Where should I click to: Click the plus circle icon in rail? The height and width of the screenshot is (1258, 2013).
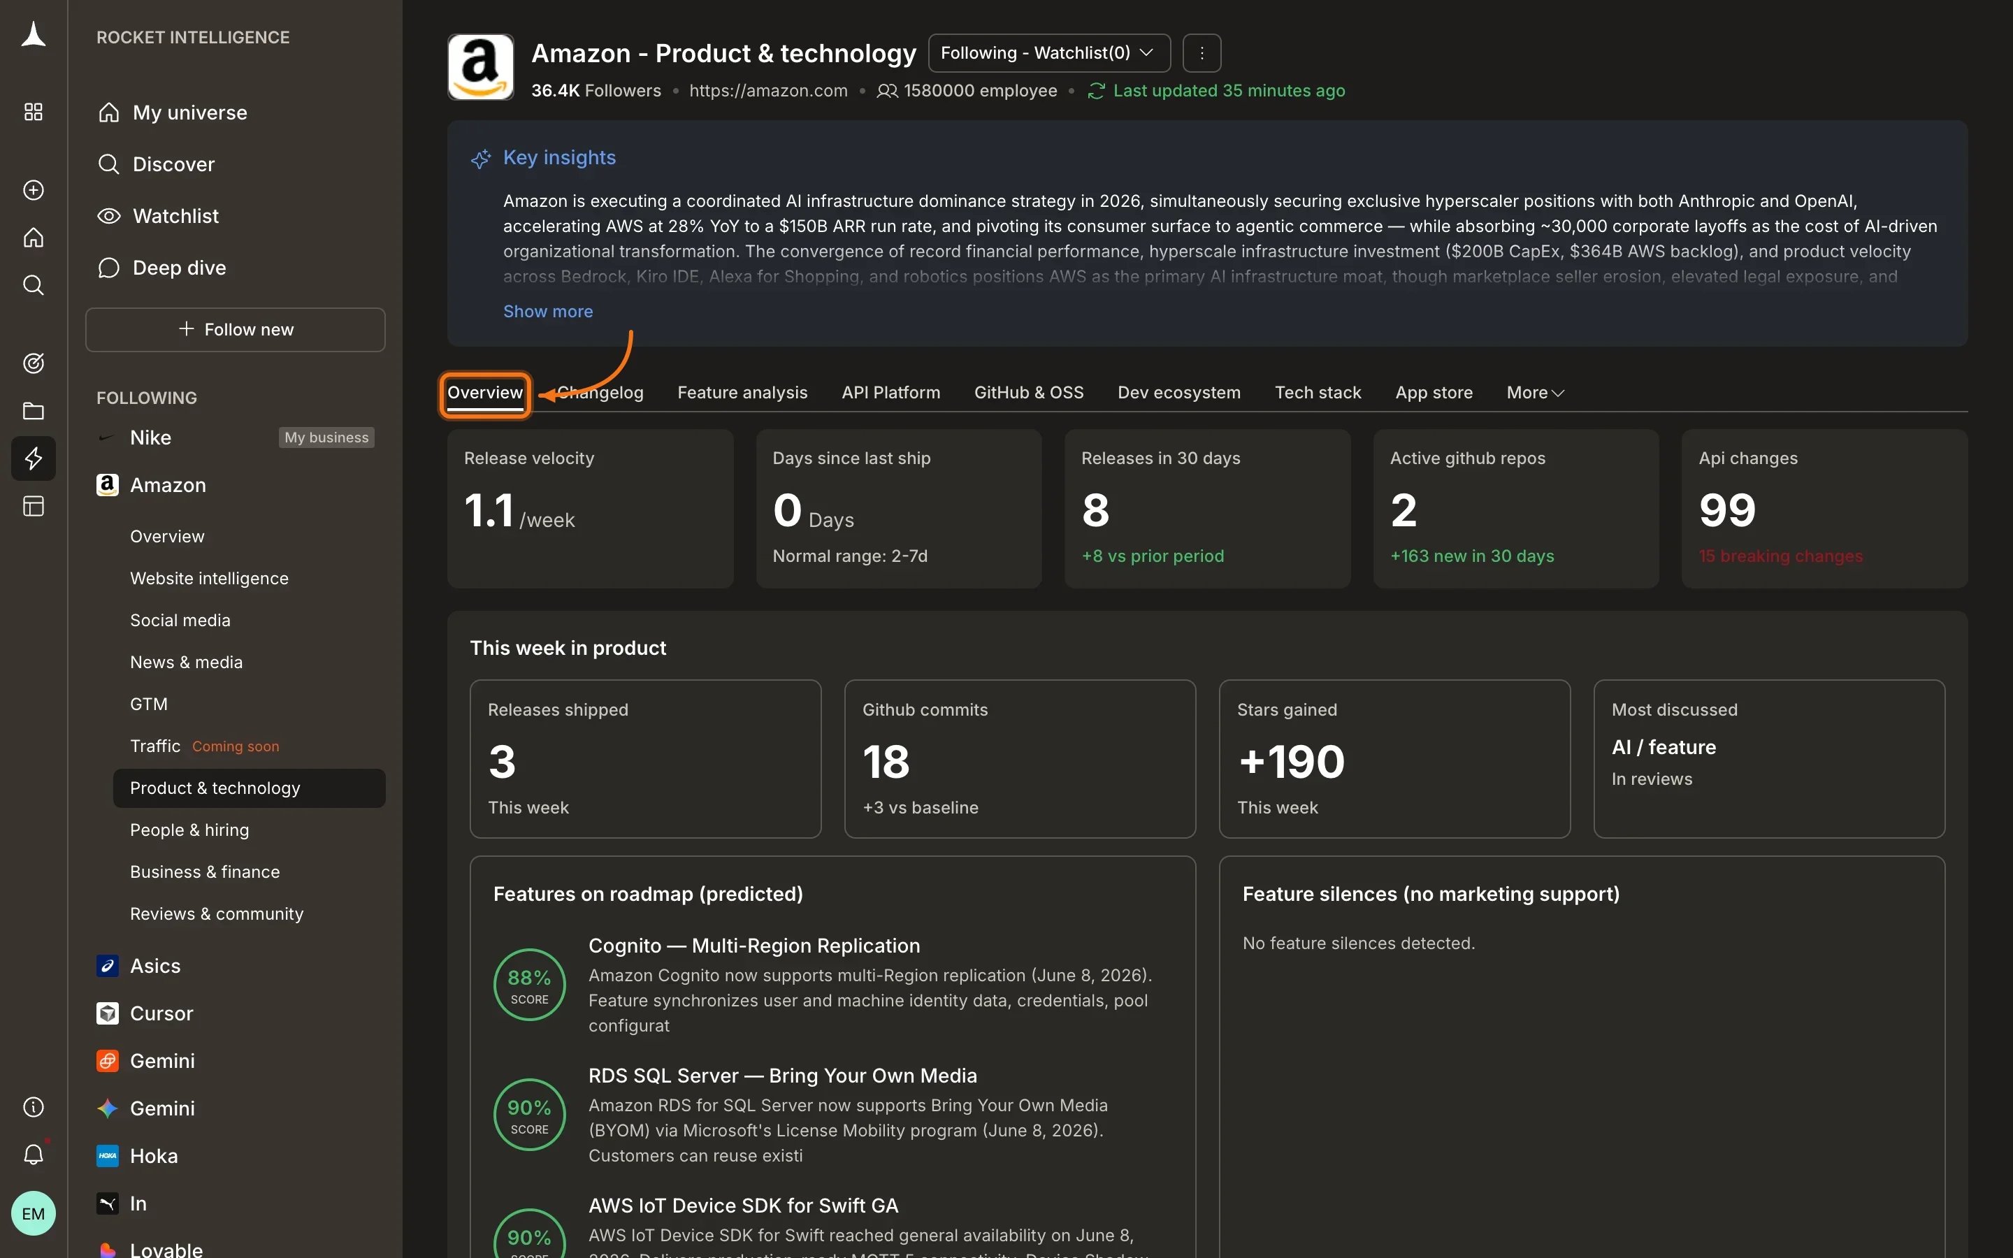click(34, 189)
